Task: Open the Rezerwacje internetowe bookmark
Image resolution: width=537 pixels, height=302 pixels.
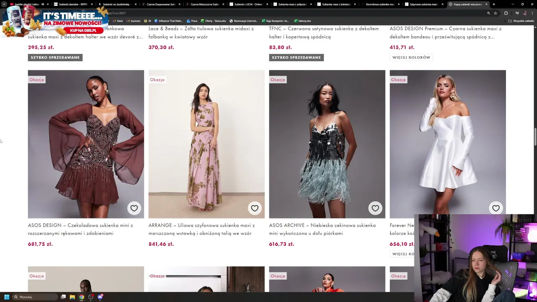Action: [243, 21]
